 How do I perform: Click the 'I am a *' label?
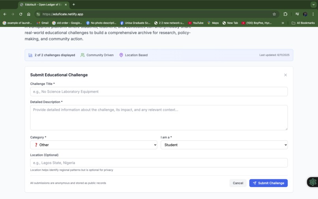click(x=166, y=137)
